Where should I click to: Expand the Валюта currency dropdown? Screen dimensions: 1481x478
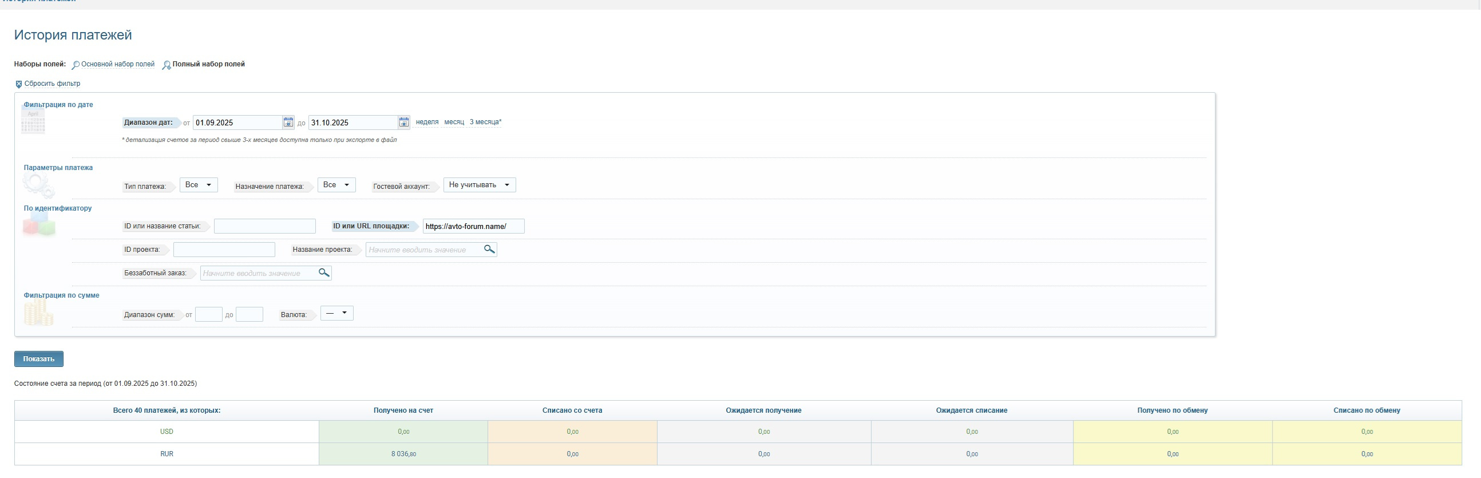pyautogui.click(x=337, y=313)
